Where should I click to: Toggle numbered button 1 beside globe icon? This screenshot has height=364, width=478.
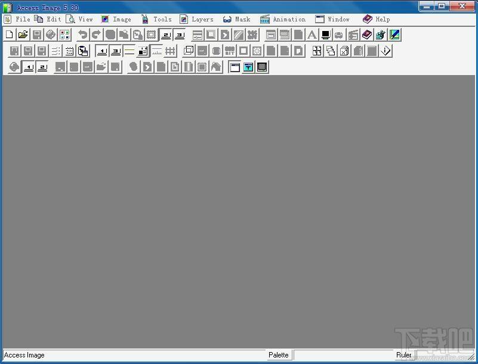pyautogui.click(x=29, y=67)
